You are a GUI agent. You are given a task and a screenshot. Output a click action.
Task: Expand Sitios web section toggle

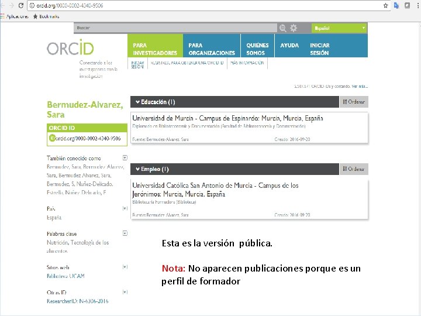pos(125,267)
